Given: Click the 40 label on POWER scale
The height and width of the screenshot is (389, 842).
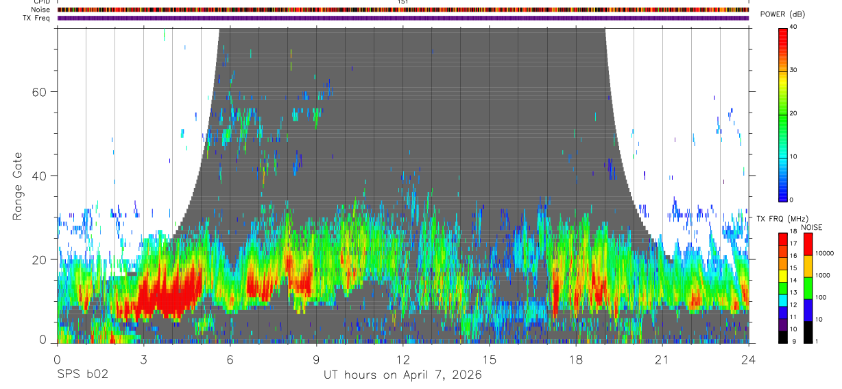Looking at the screenshot, I should click(x=793, y=27).
